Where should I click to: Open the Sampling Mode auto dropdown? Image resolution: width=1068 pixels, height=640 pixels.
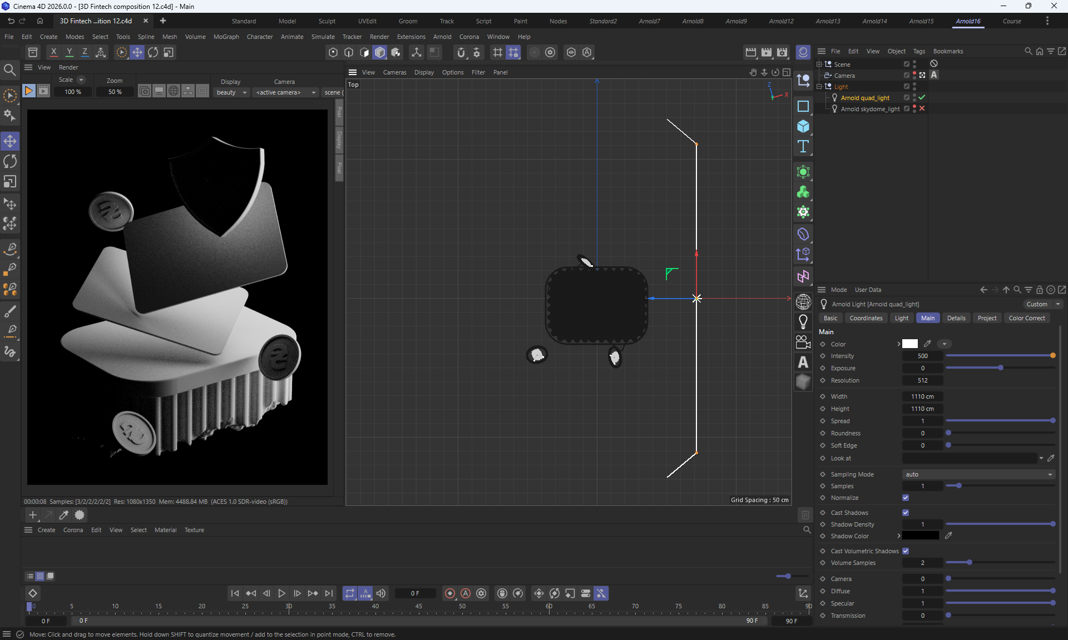(978, 474)
